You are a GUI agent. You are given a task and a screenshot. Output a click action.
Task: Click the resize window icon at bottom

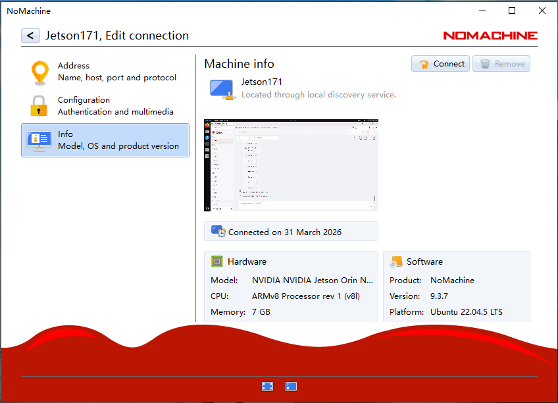(291, 387)
